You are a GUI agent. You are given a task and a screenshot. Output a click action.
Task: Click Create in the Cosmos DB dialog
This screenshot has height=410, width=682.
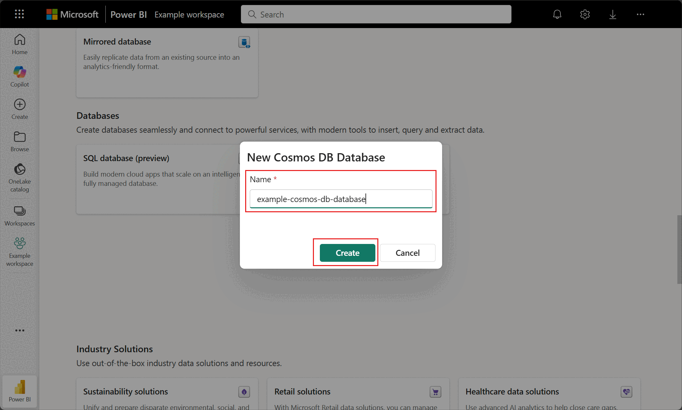[347, 253]
